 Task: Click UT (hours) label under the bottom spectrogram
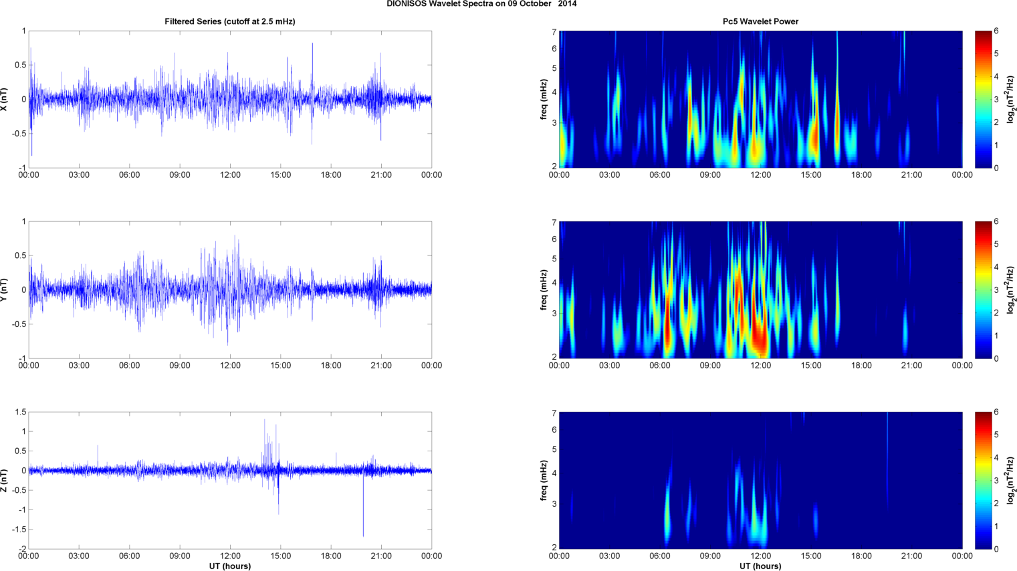click(760, 566)
